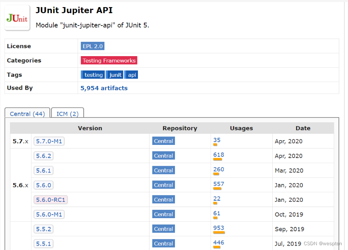Open the 5,954 artifacts link
Image resolution: width=348 pixels, height=250 pixels.
[x=104, y=88]
